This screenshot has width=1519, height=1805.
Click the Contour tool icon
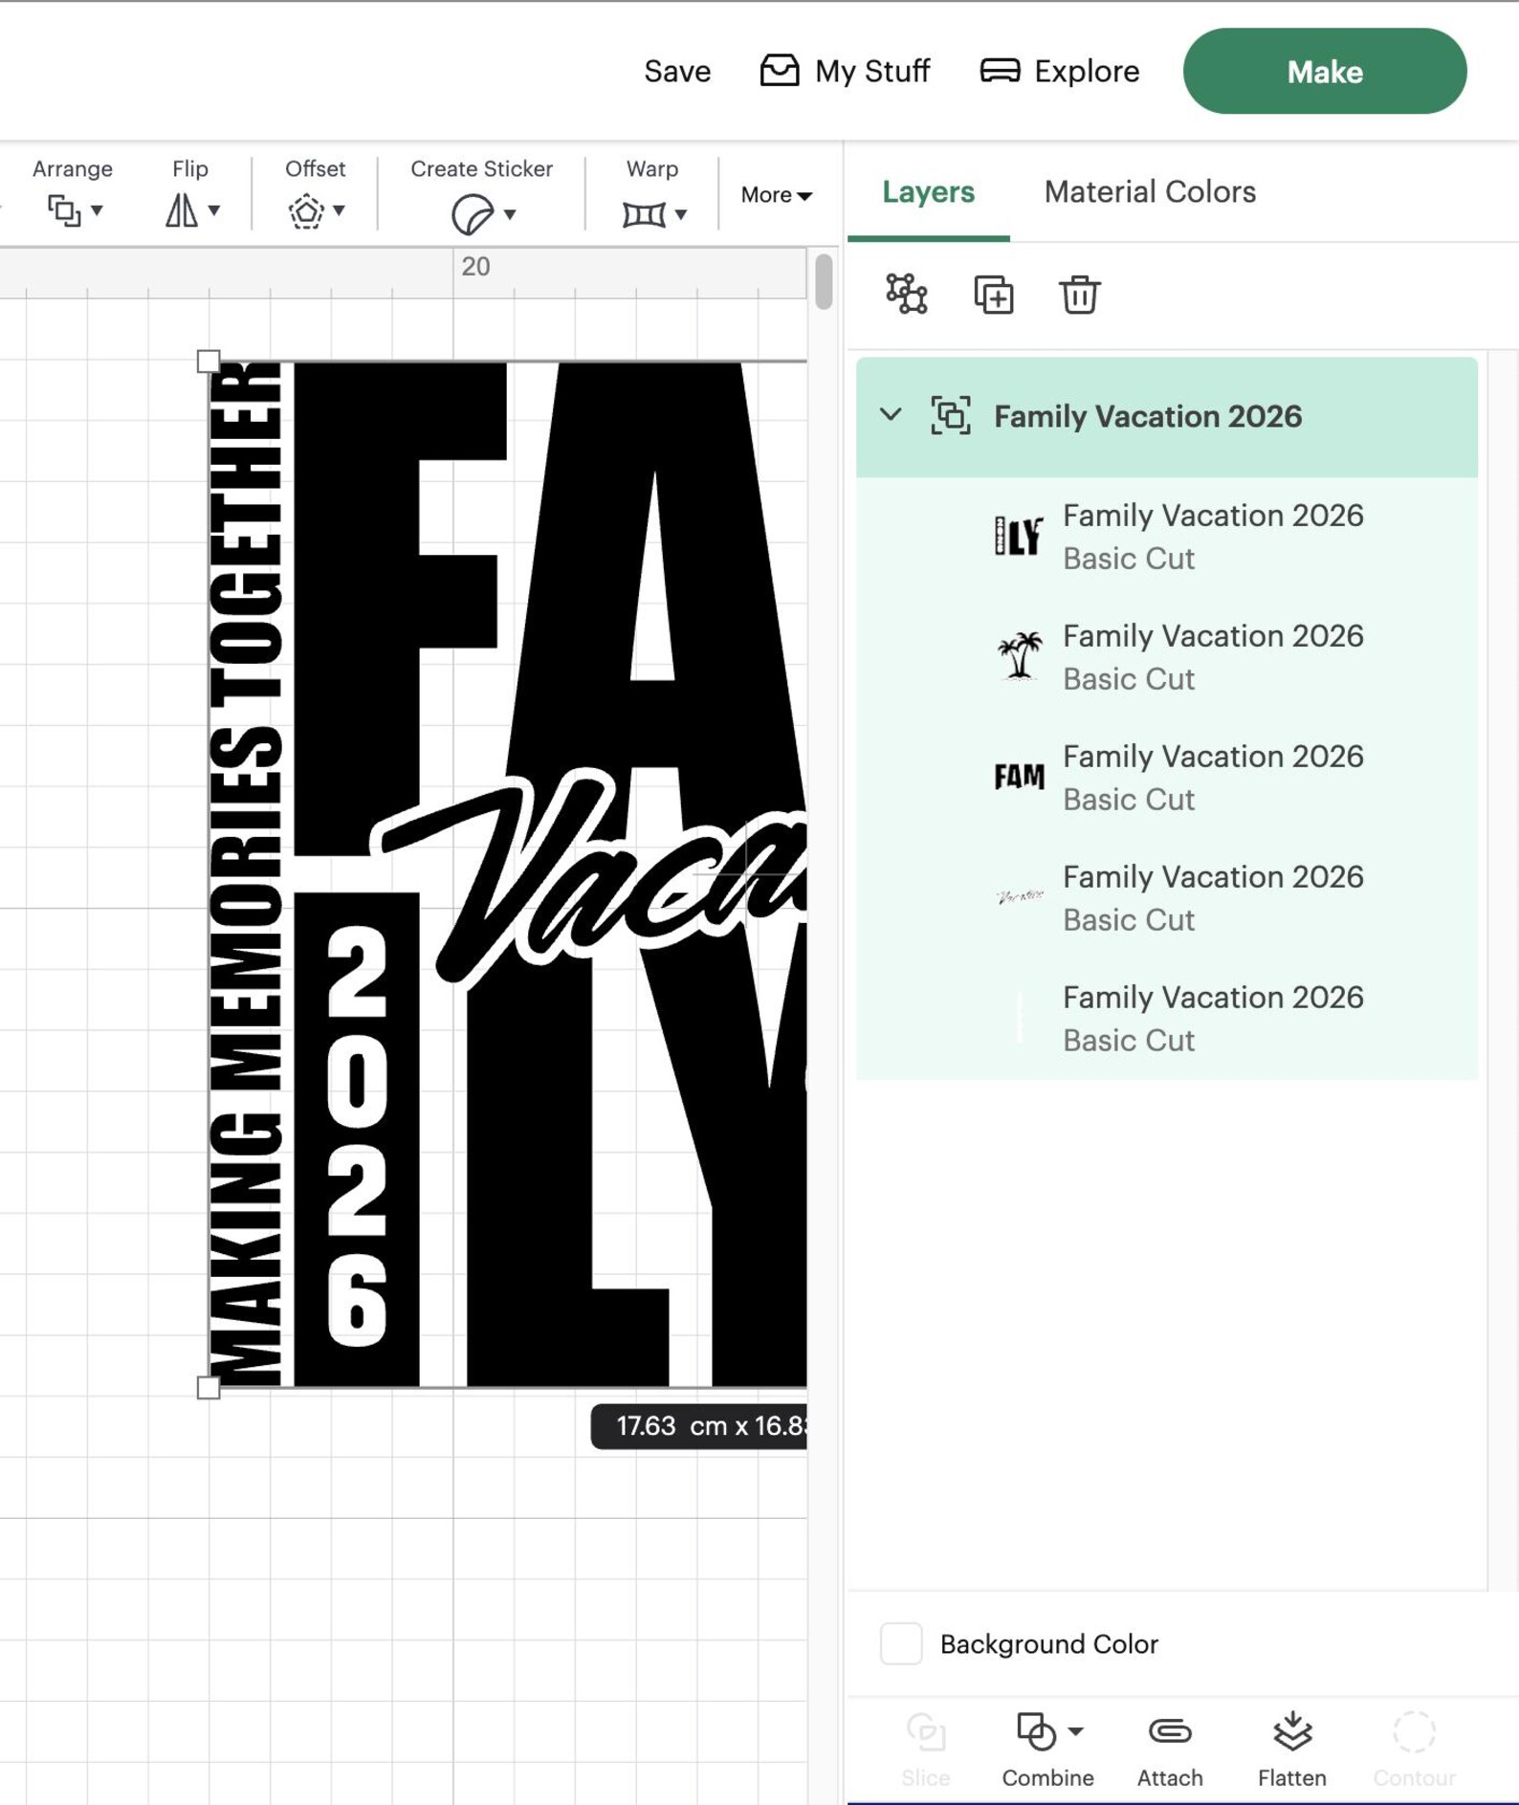[x=1414, y=1730]
